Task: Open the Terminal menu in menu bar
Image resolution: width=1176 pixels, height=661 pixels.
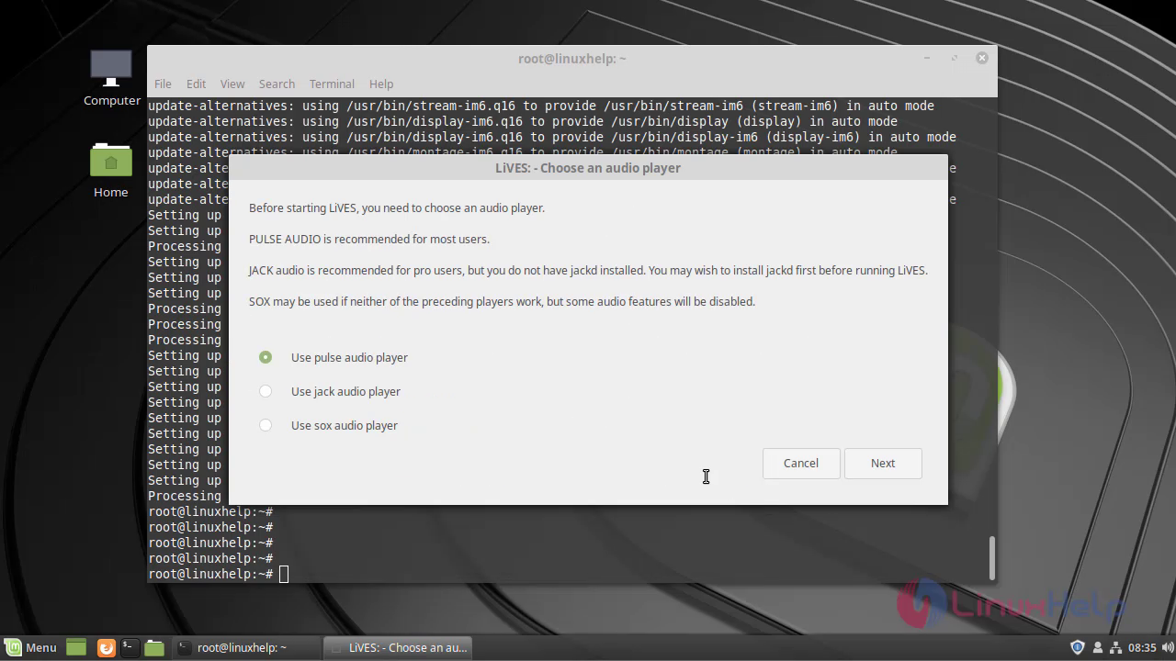Action: coord(332,84)
